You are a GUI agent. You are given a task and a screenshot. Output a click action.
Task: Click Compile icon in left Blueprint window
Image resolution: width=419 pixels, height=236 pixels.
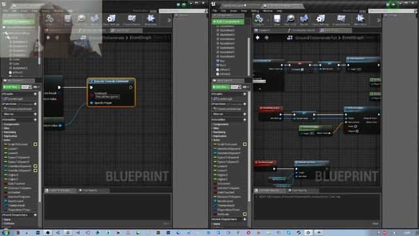[50, 19]
